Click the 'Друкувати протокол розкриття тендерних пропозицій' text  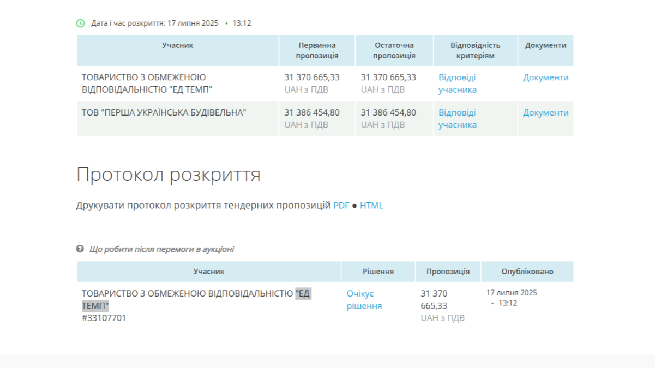point(203,206)
